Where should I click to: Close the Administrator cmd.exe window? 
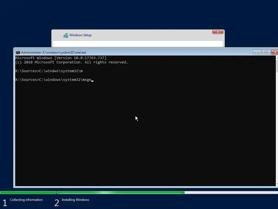275,52
